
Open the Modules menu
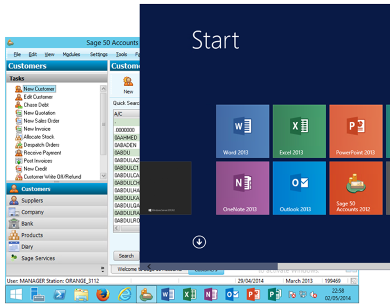click(71, 55)
